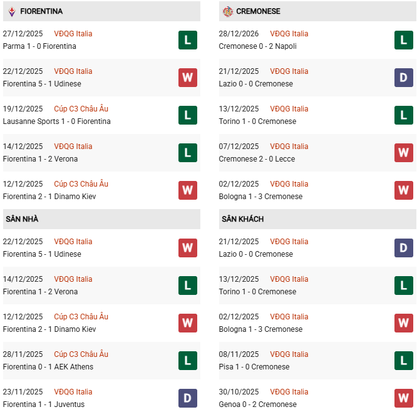Open the FIORENTINA team header
This screenshot has height=412, width=417.
click(41, 11)
